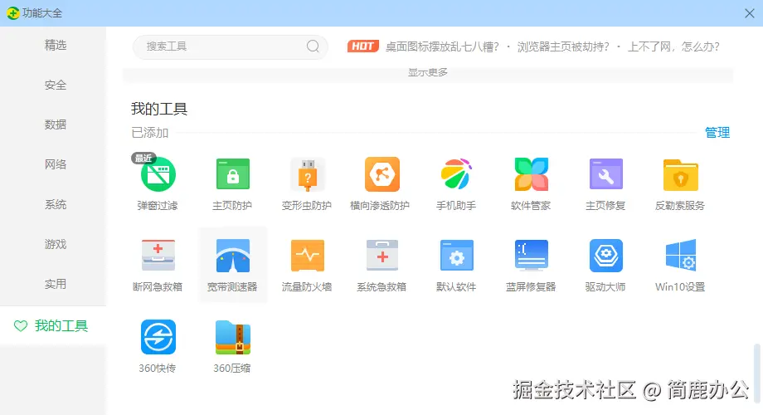Open the 桌面图标摆放乱七八糟? hot link
Image resolution: width=763 pixels, height=415 pixels.
pyautogui.click(x=442, y=46)
